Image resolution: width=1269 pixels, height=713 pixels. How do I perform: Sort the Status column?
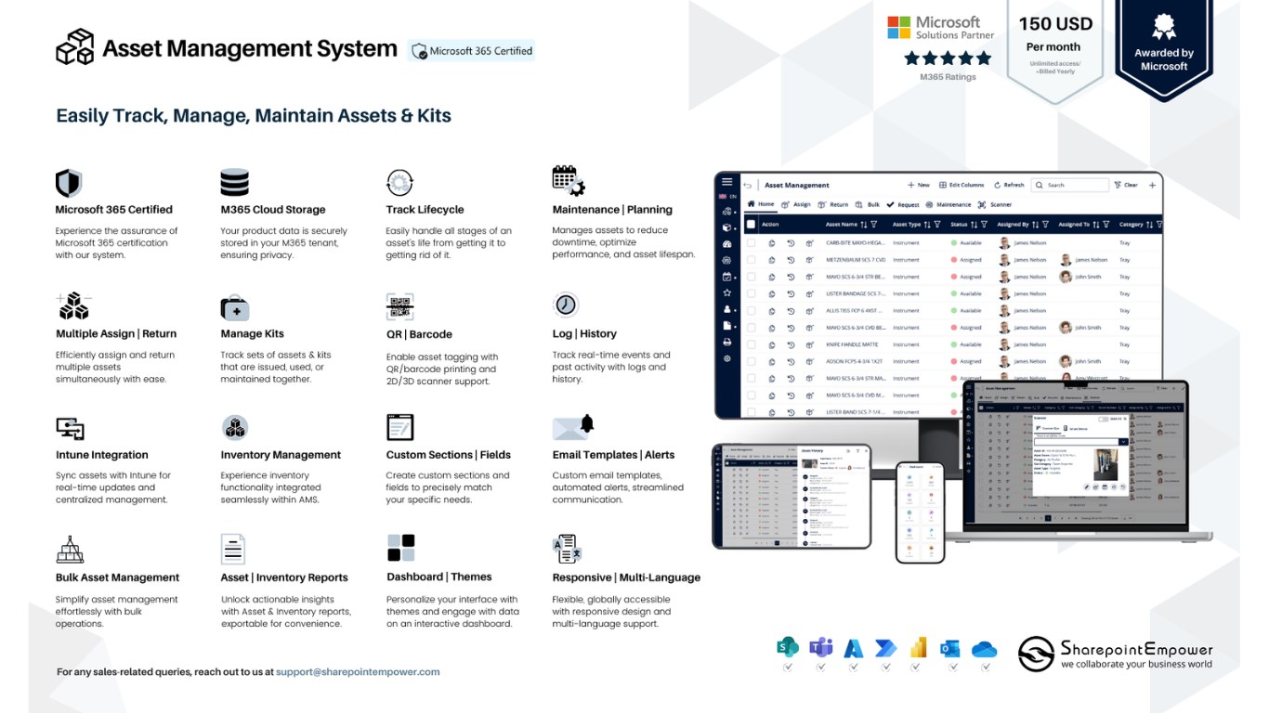pyautogui.click(x=975, y=225)
